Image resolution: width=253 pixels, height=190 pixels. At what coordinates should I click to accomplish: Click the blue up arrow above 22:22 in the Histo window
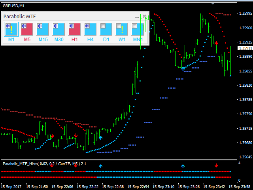[x=101, y=166]
